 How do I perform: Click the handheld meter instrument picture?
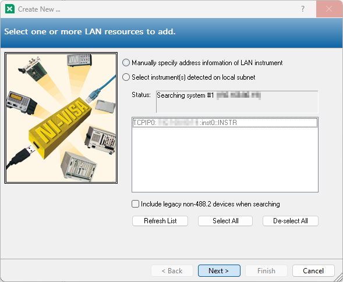pyautogui.click(x=21, y=103)
